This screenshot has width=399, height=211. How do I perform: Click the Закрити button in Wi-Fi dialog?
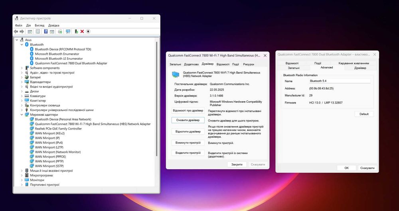tap(237, 164)
